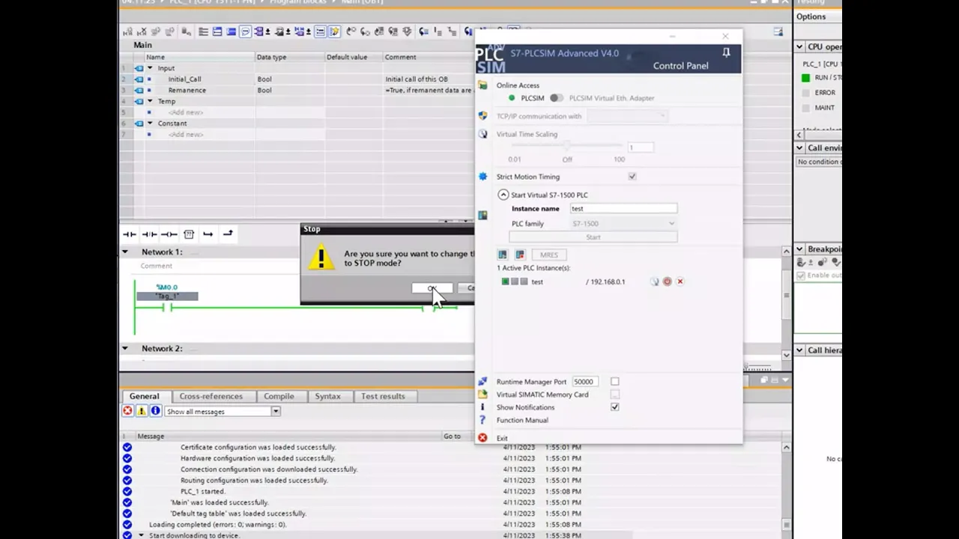Open the Function Manual link

tap(522, 420)
